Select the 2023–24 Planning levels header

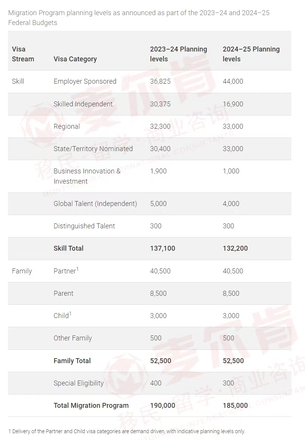178,54
